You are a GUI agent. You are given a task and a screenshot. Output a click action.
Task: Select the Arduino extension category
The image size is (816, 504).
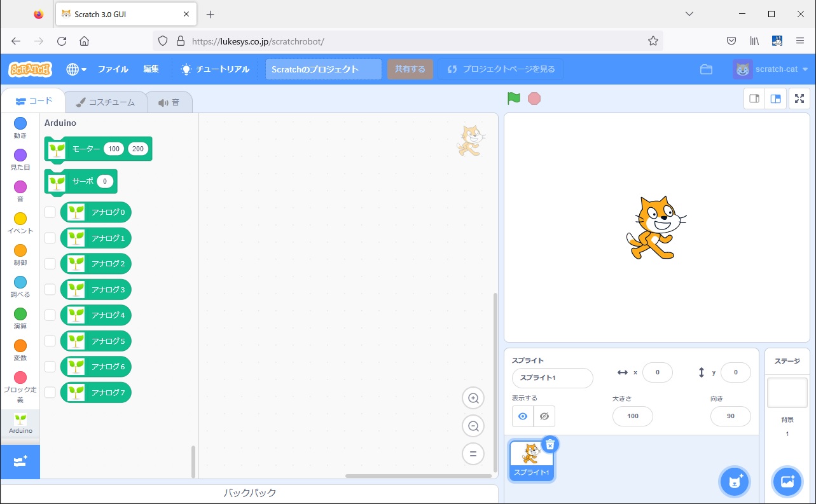click(x=20, y=421)
